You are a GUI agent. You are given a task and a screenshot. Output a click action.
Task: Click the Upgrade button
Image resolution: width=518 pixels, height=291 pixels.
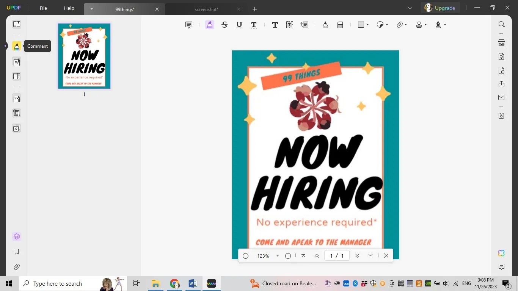pos(440,8)
